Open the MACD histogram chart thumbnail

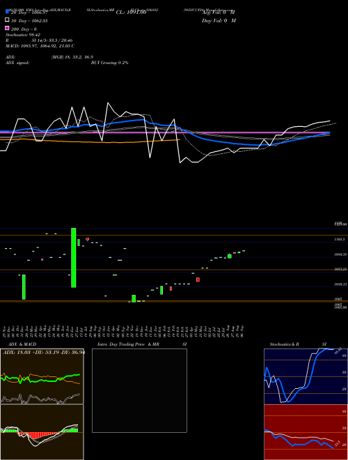click(42, 432)
